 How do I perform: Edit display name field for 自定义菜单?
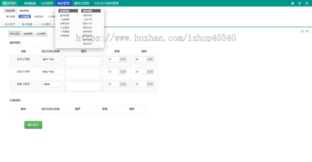click(x=50, y=72)
